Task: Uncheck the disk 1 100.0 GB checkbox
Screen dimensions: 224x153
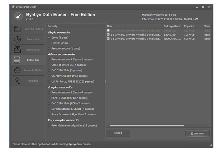Action: pos(108,34)
